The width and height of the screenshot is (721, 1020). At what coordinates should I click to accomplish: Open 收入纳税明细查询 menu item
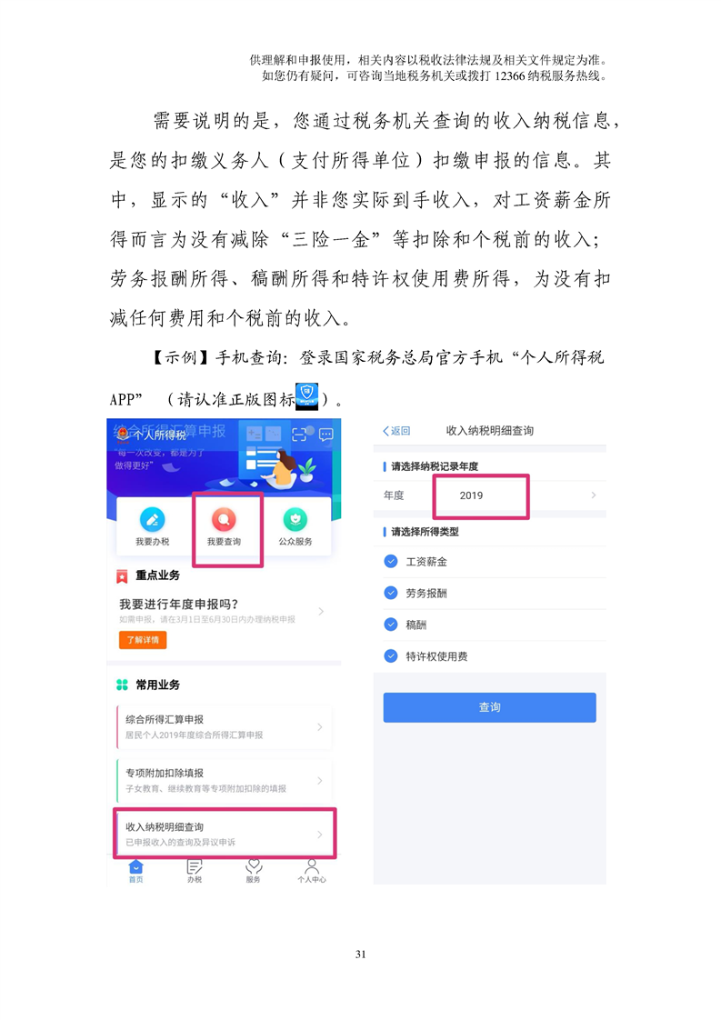click(x=225, y=834)
